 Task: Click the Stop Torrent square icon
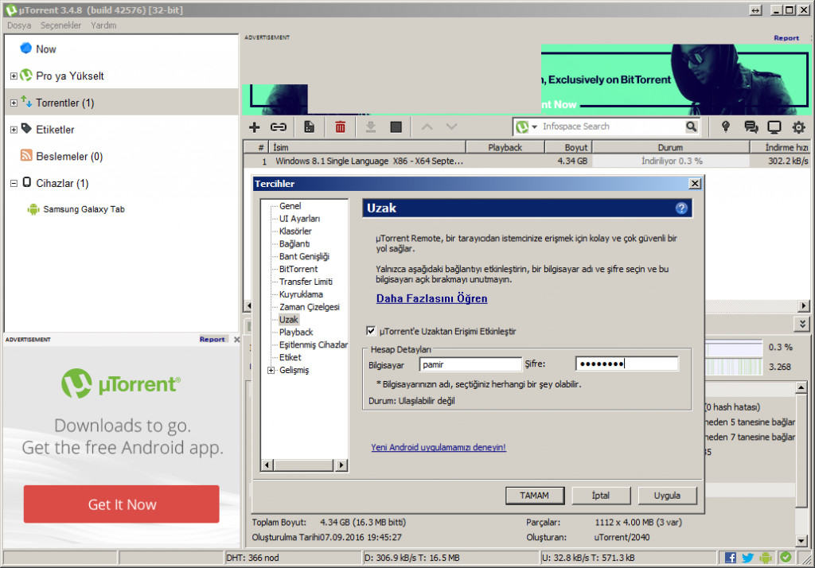[396, 126]
